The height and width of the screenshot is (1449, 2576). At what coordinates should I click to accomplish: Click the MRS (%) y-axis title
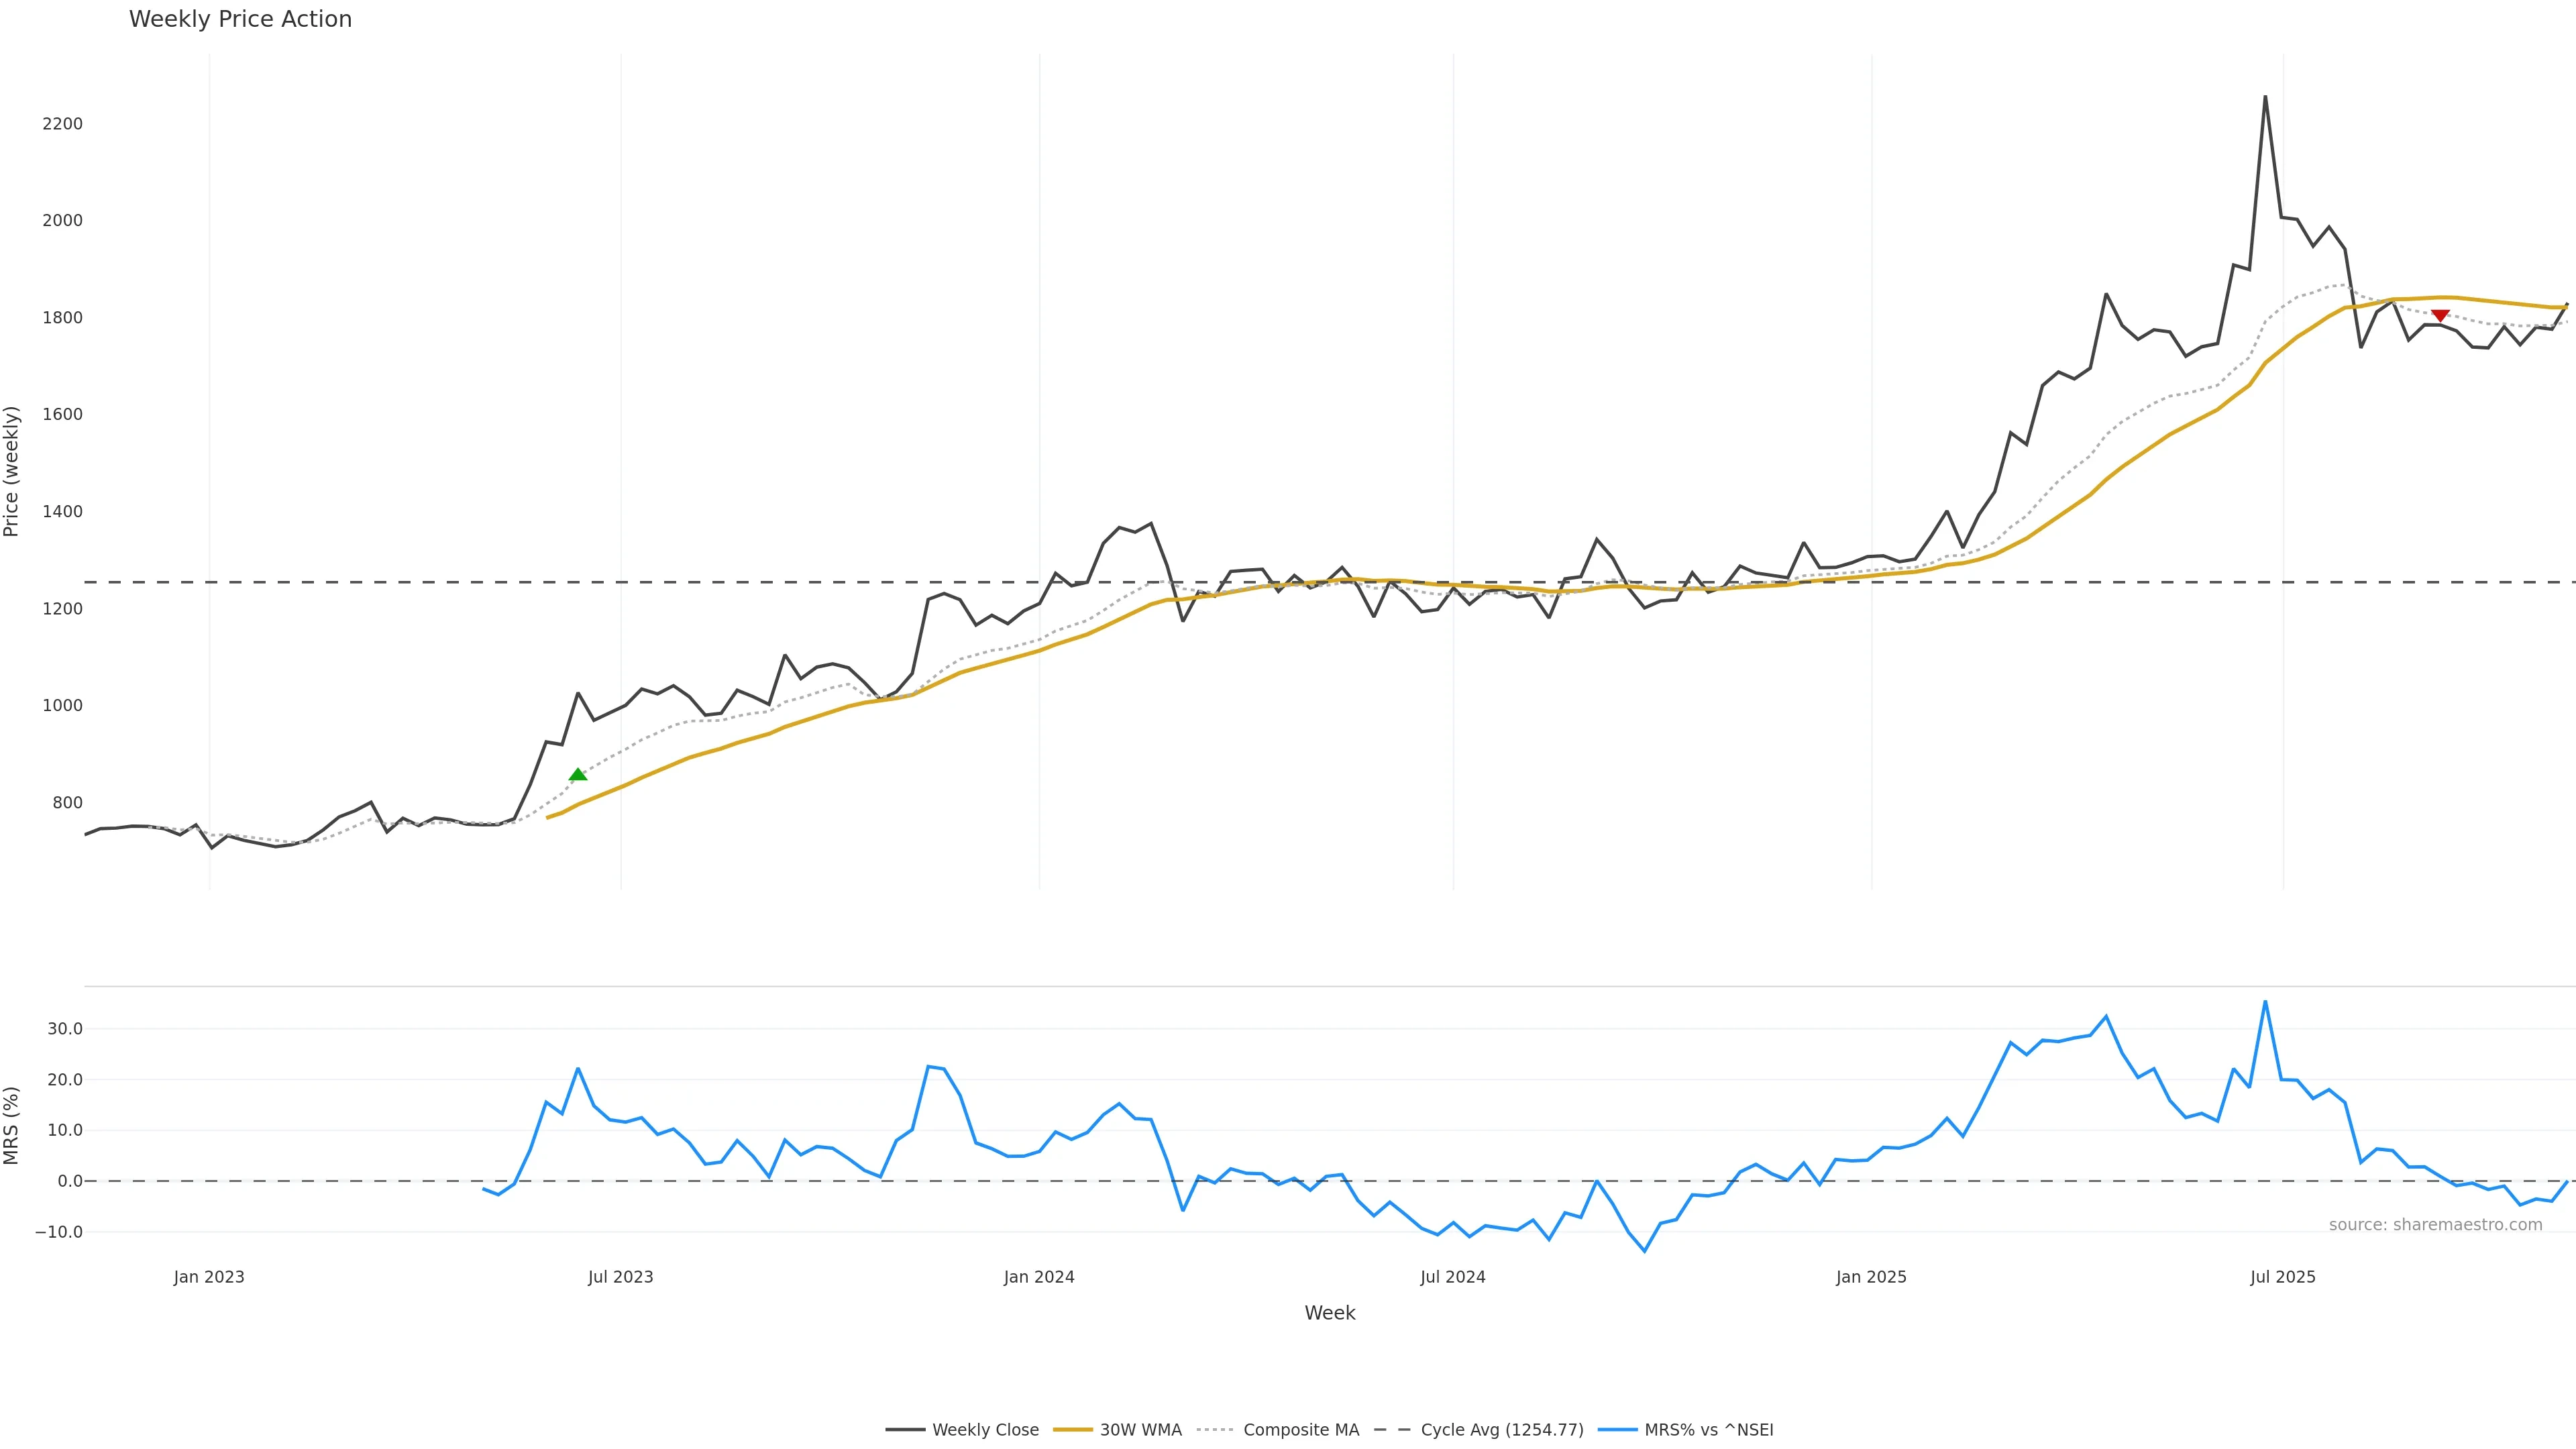(x=12, y=1125)
